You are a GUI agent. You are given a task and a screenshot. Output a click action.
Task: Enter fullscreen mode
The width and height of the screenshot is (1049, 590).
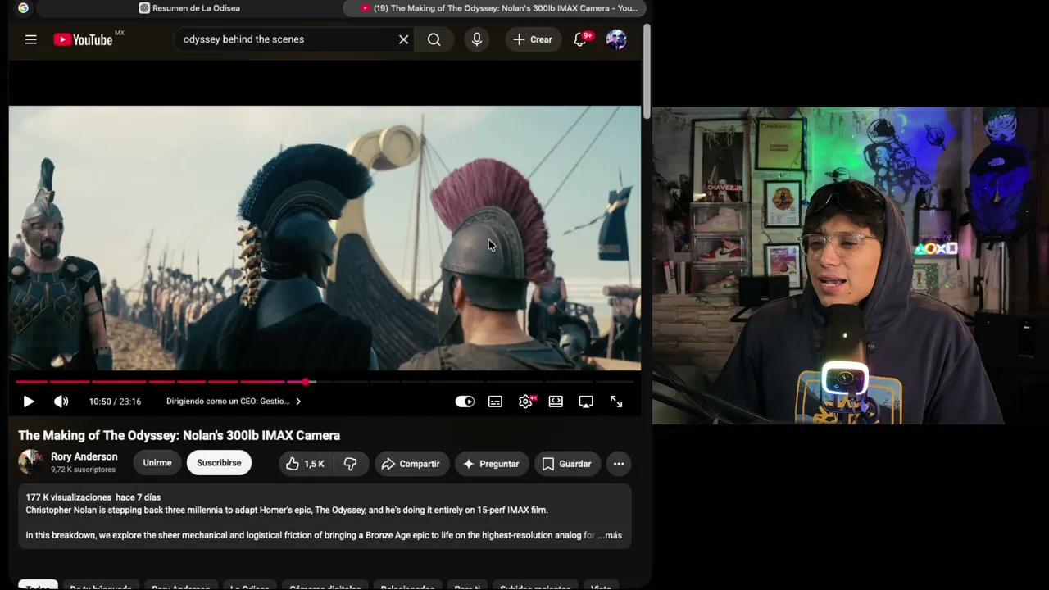pos(616,402)
